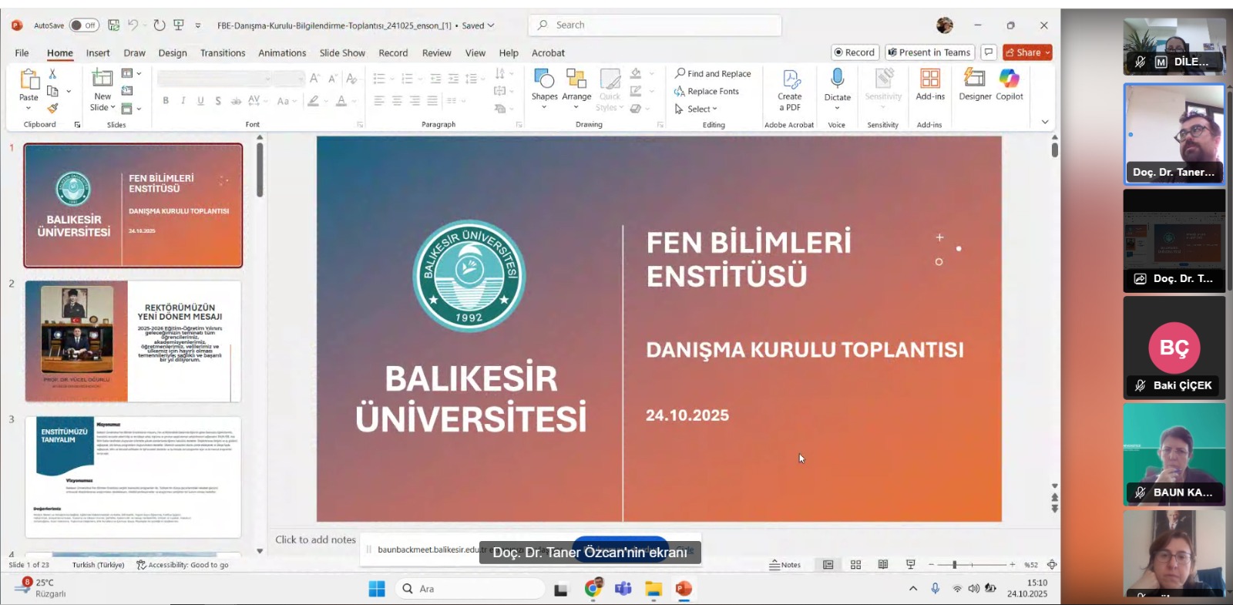The image size is (1233, 605).
Task: Click the Create a PDF icon
Action: pyautogui.click(x=790, y=79)
